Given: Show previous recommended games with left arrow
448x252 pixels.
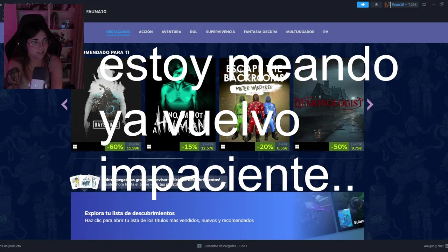Looking at the screenshot, I should point(64,104).
